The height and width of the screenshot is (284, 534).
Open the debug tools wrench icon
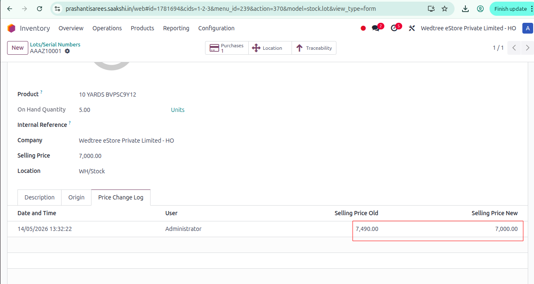point(412,28)
